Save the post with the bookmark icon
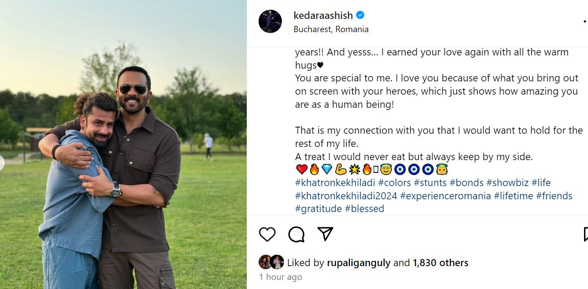Screen dimensions: 588x289 (x=585, y=234)
